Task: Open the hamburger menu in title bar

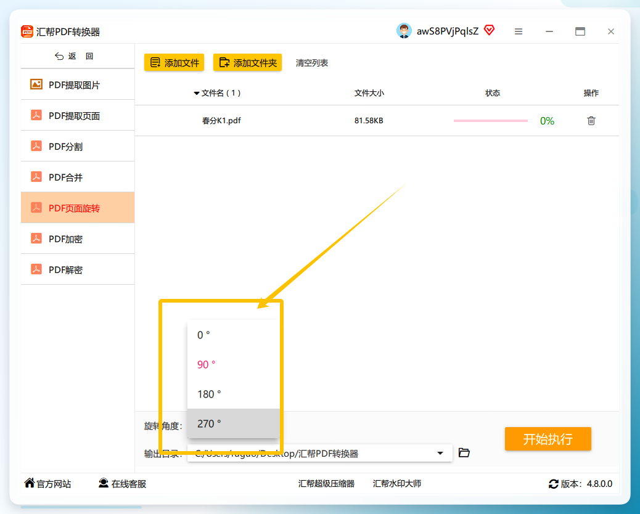Action: pyautogui.click(x=519, y=31)
